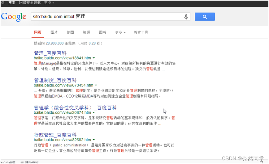Focus the search box containing site:baidu.com
The width and height of the screenshot is (269, 164).
point(111,17)
